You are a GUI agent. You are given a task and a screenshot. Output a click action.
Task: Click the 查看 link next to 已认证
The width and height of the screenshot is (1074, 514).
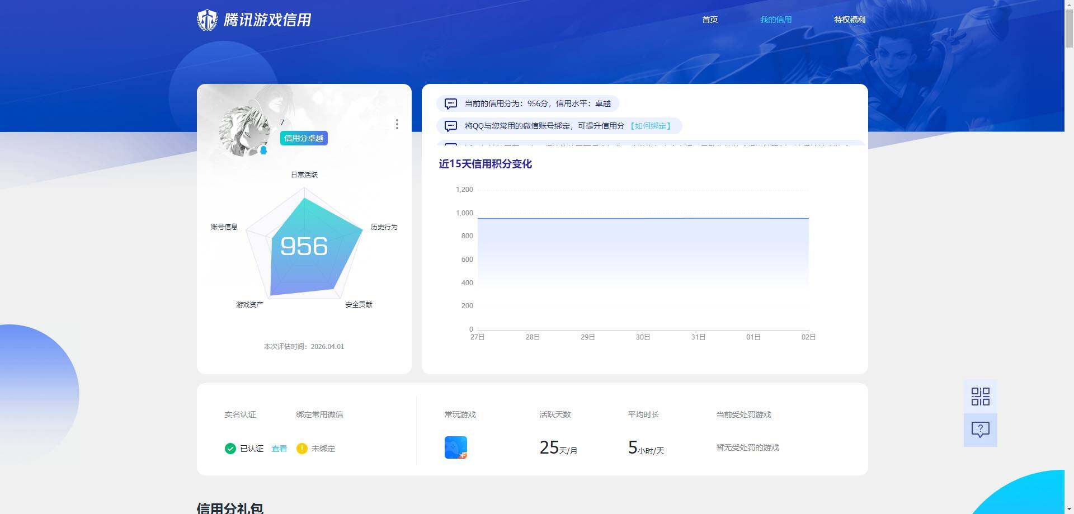click(279, 449)
